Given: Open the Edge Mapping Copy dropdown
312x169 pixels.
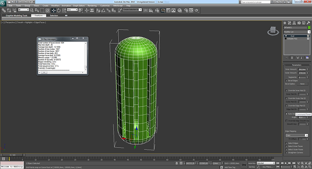Looking at the screenshot, I should coord(297,135).
